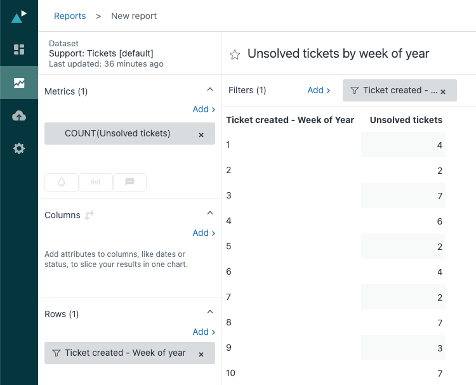Screen dimensions: 476x385
Task: Remove the Ticket created Week of year row
Action: [201, 355]
